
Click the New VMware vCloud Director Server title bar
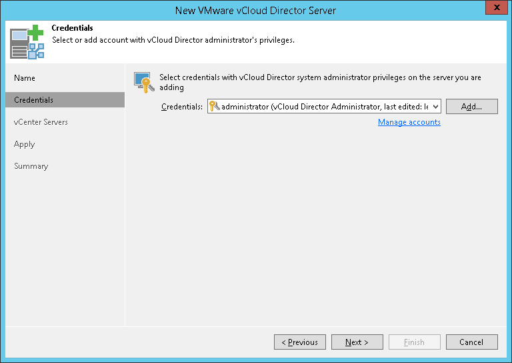(x=255, y=10)
